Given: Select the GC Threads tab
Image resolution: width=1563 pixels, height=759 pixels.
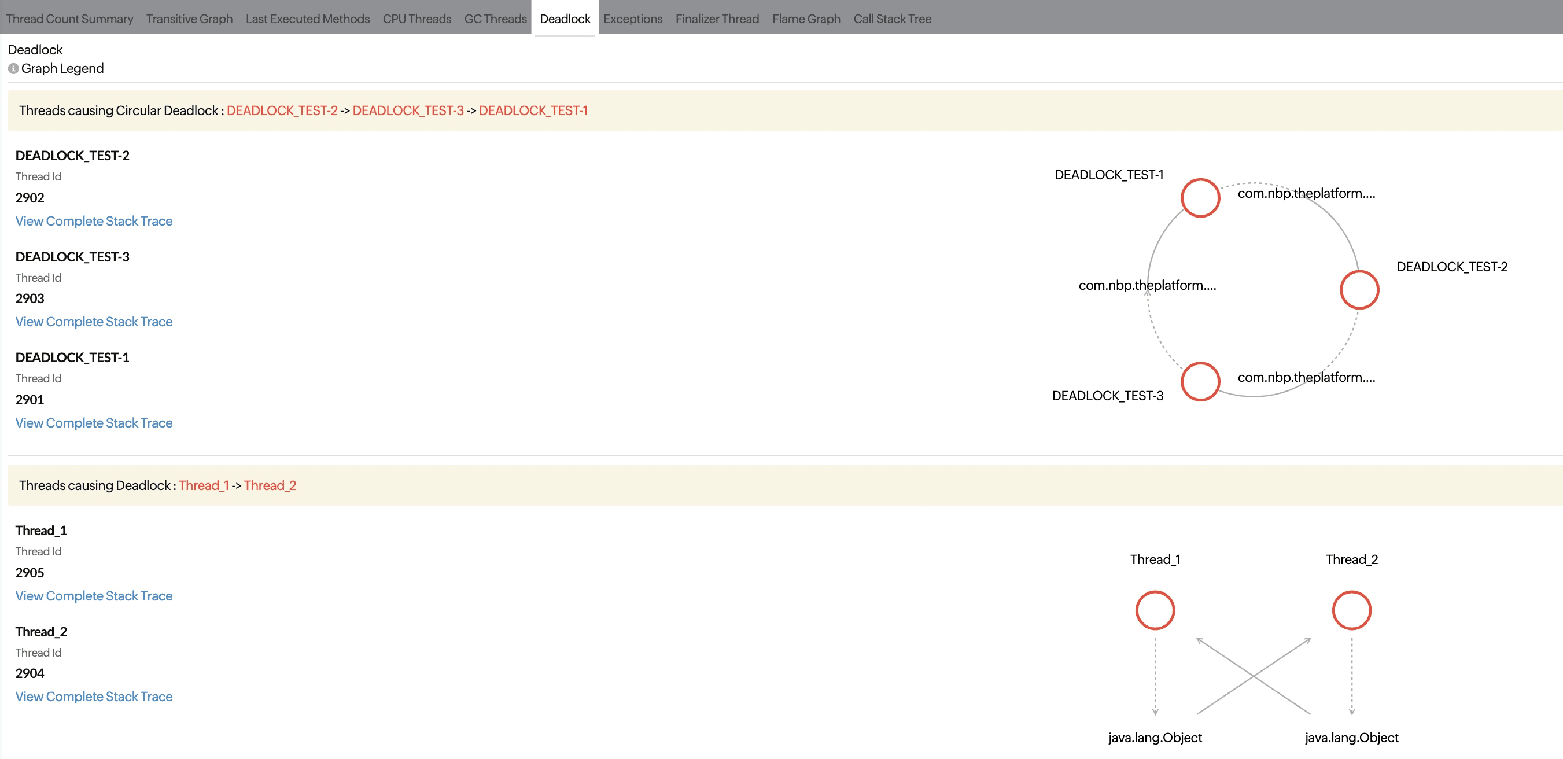Looking at the screenshot, I should tap(495, 19).
